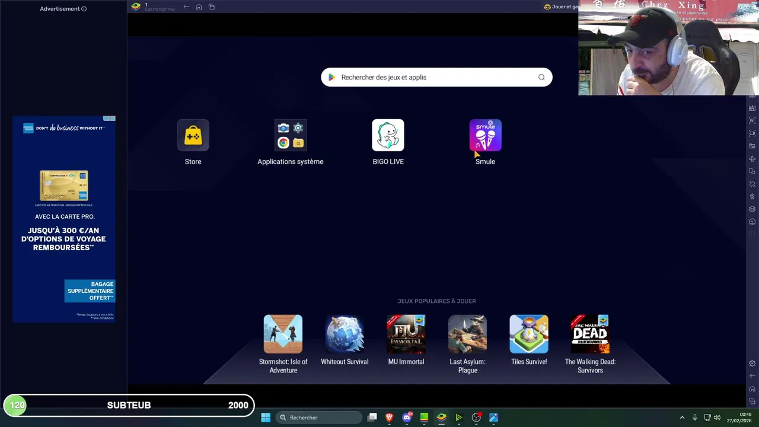Open the multi-instance layers icon in sidebar

pos(752,209)
